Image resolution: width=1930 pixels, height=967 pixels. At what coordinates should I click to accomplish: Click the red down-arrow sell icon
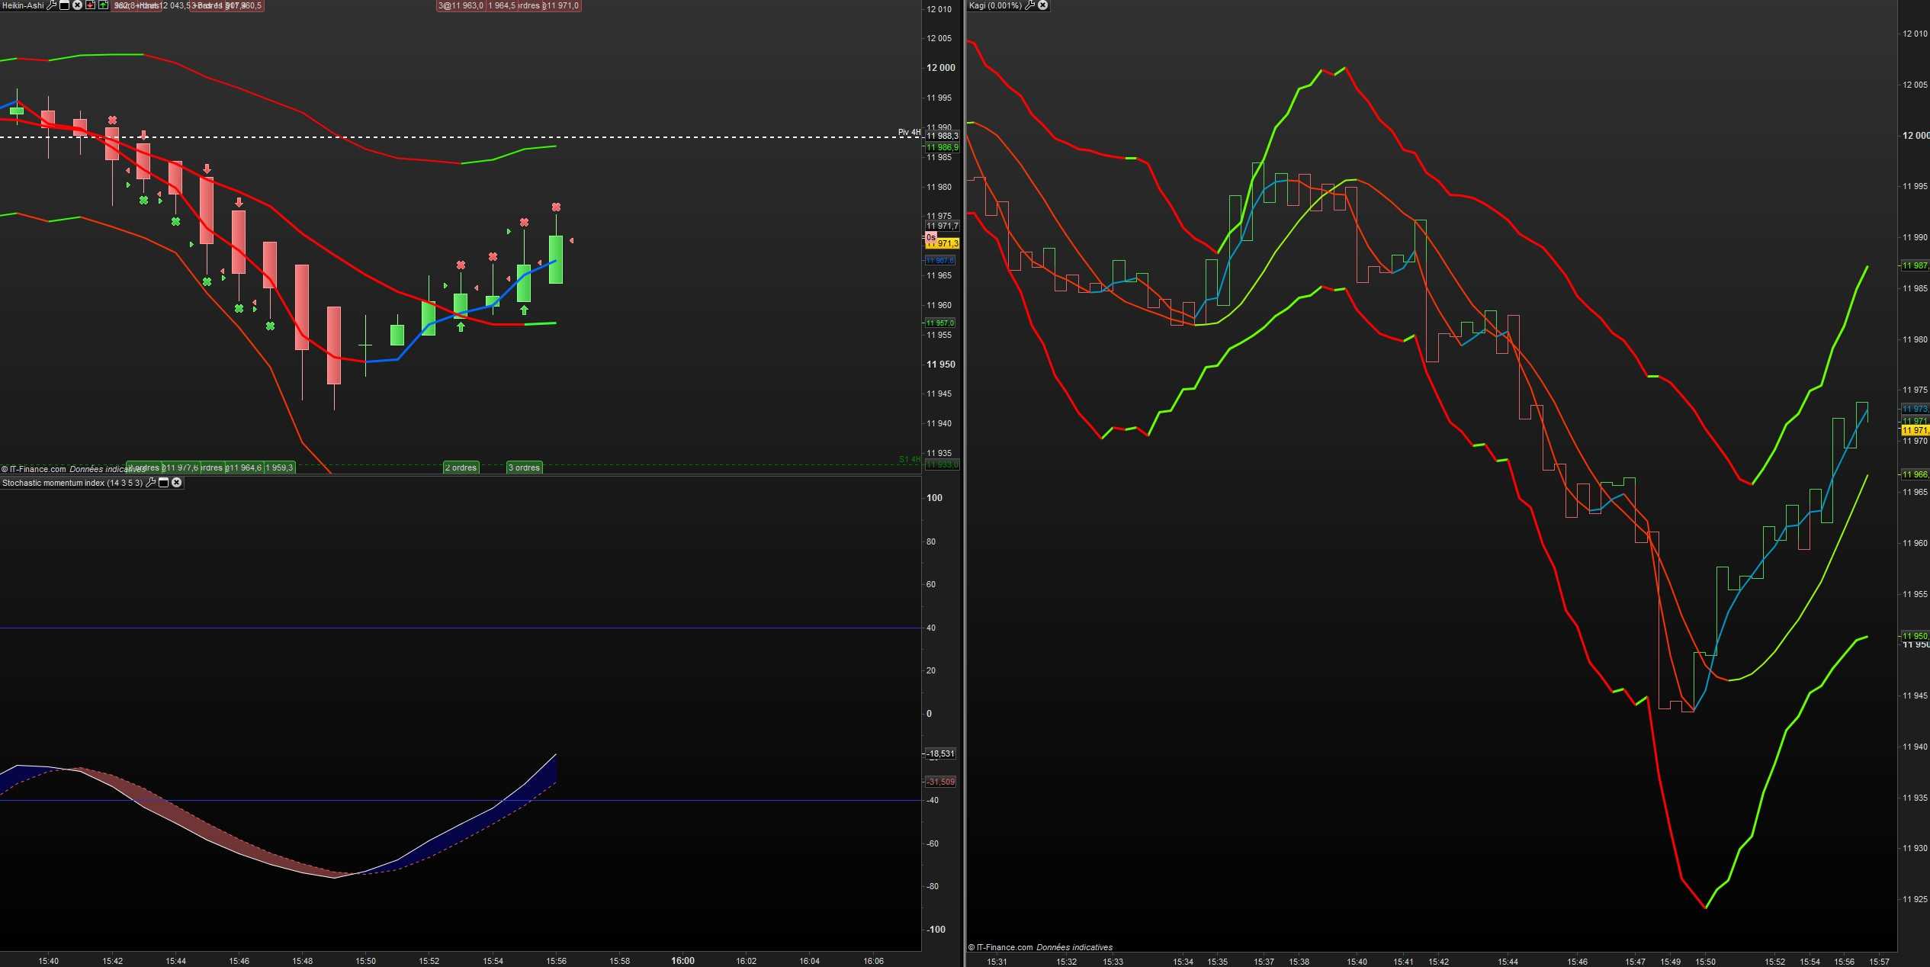click(90, 5)
